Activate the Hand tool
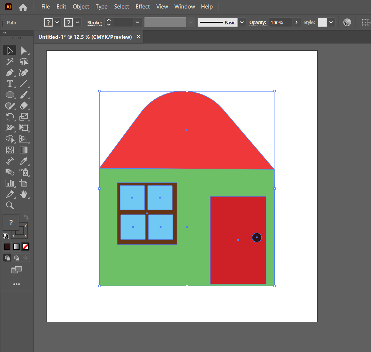 [24, 194]
